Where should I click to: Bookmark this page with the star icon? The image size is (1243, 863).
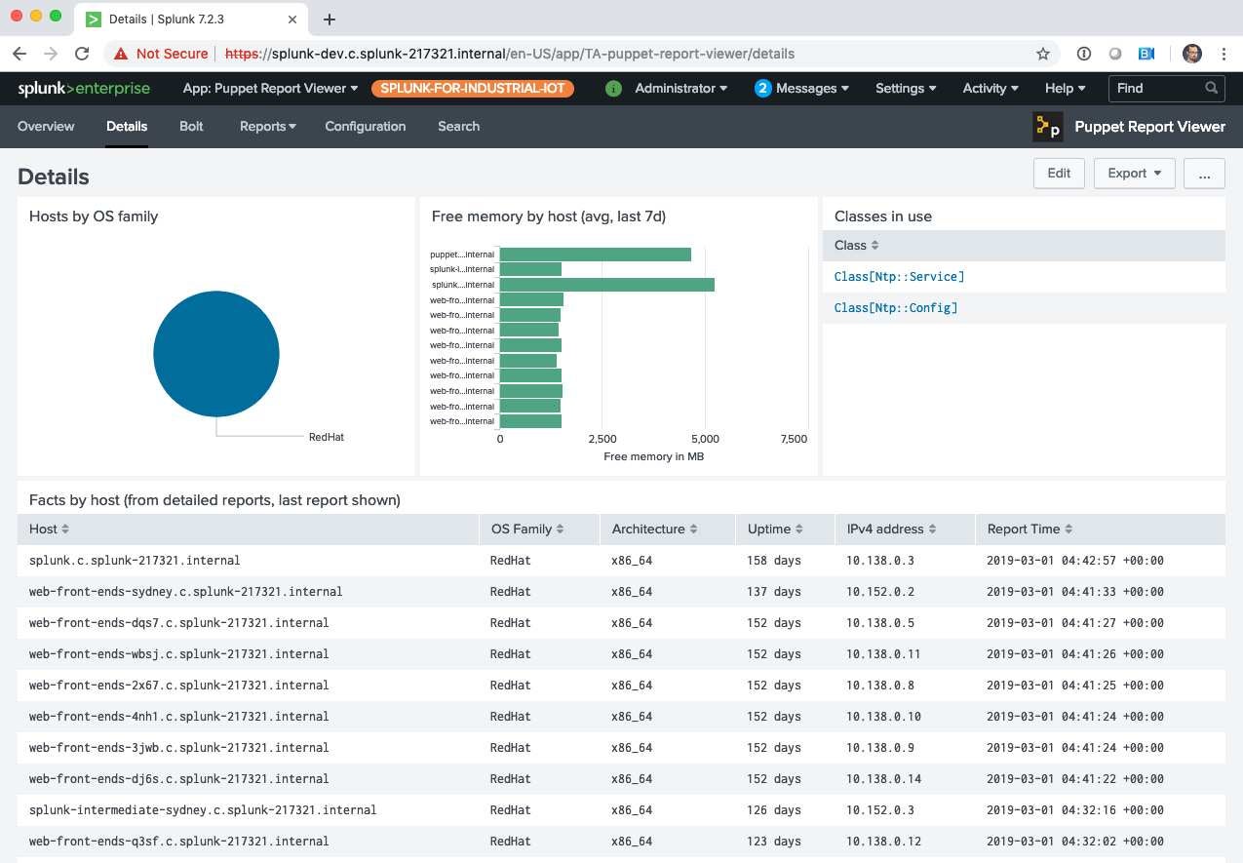[1043, 54]
